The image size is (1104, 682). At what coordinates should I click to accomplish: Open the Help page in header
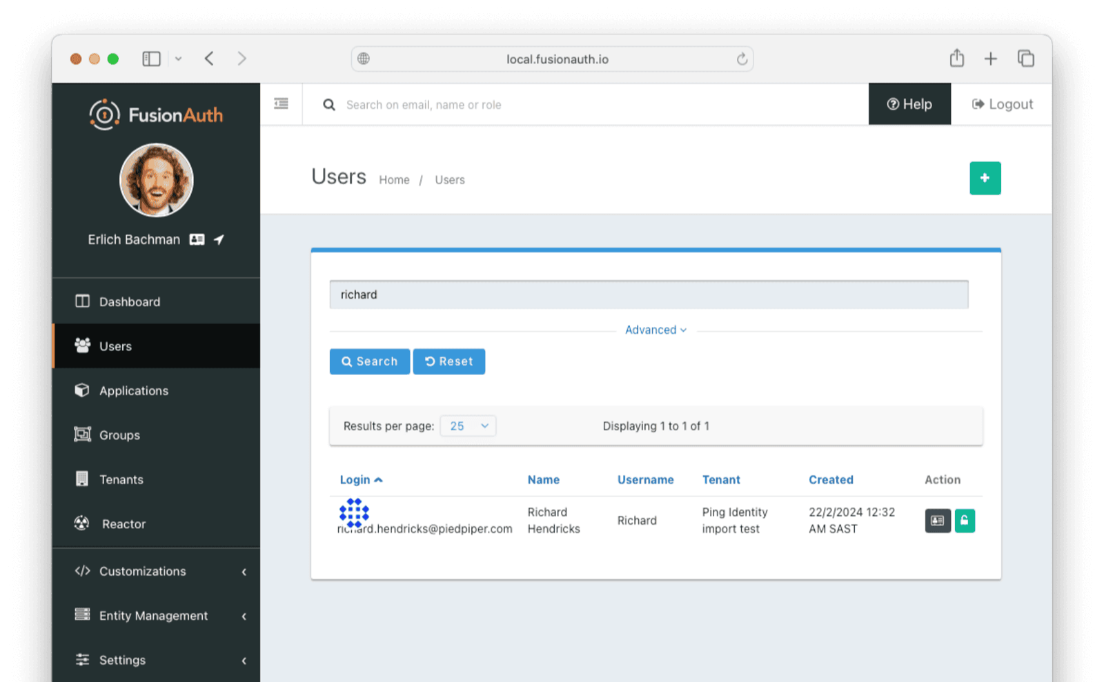click(x=909, y=104)
